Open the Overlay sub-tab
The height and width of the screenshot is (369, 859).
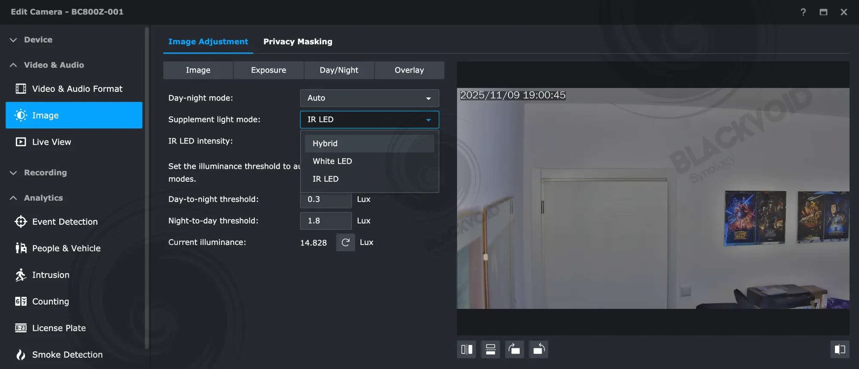[409, 70]
